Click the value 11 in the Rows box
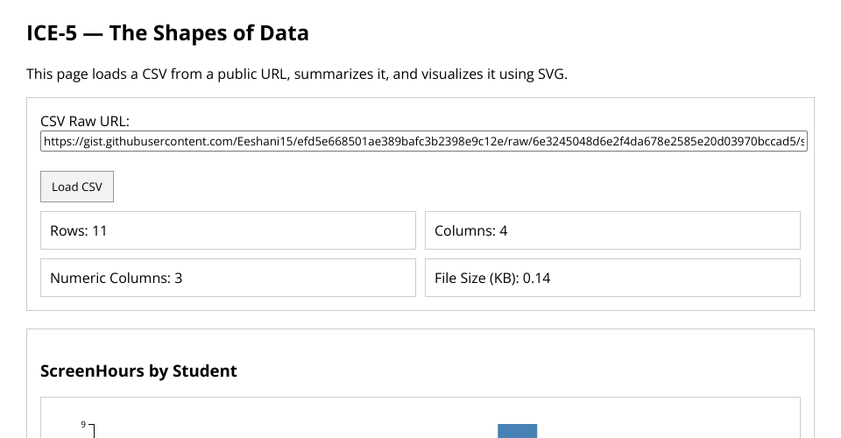 tap(99, 230)
